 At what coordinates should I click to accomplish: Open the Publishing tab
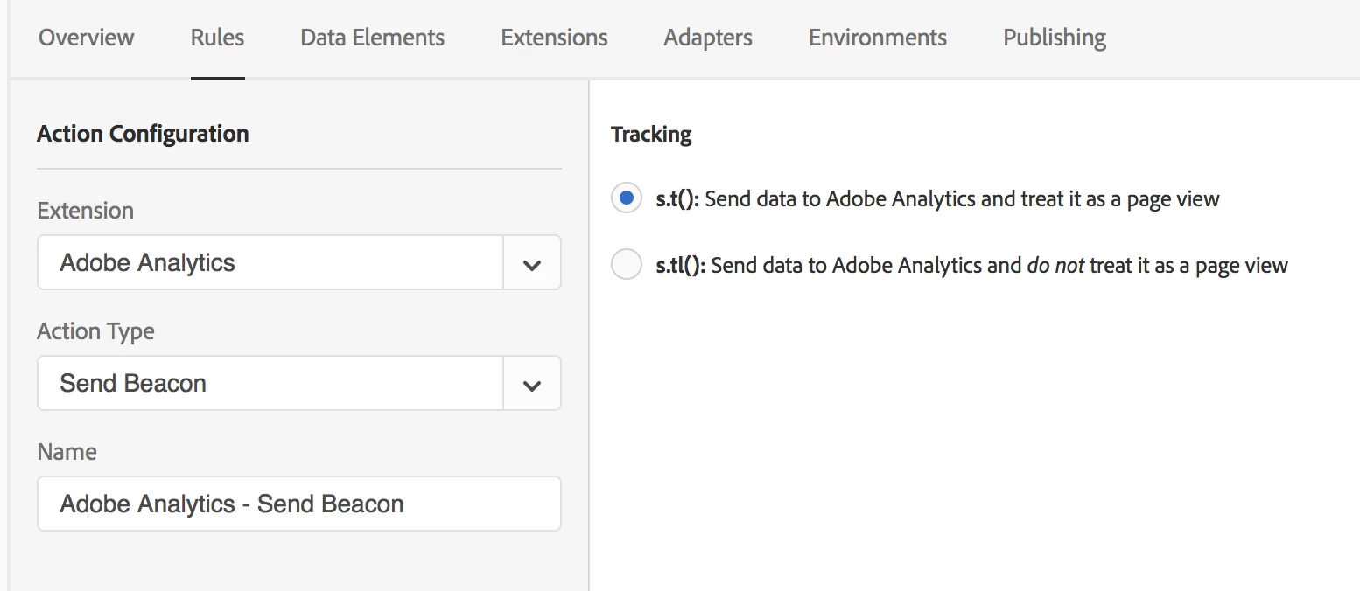(1054, 38)
